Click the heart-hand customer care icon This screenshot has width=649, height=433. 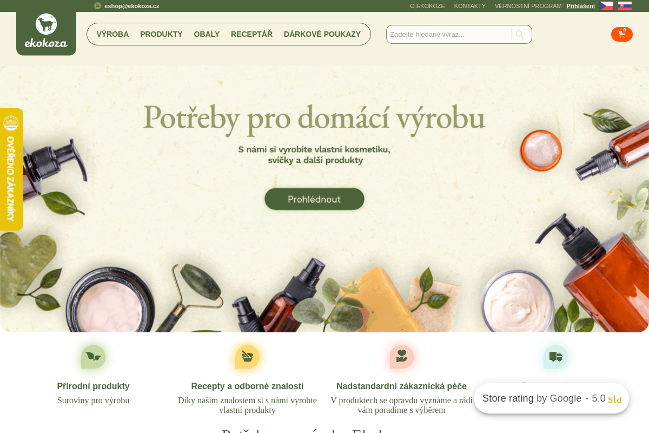click(401, 357)
